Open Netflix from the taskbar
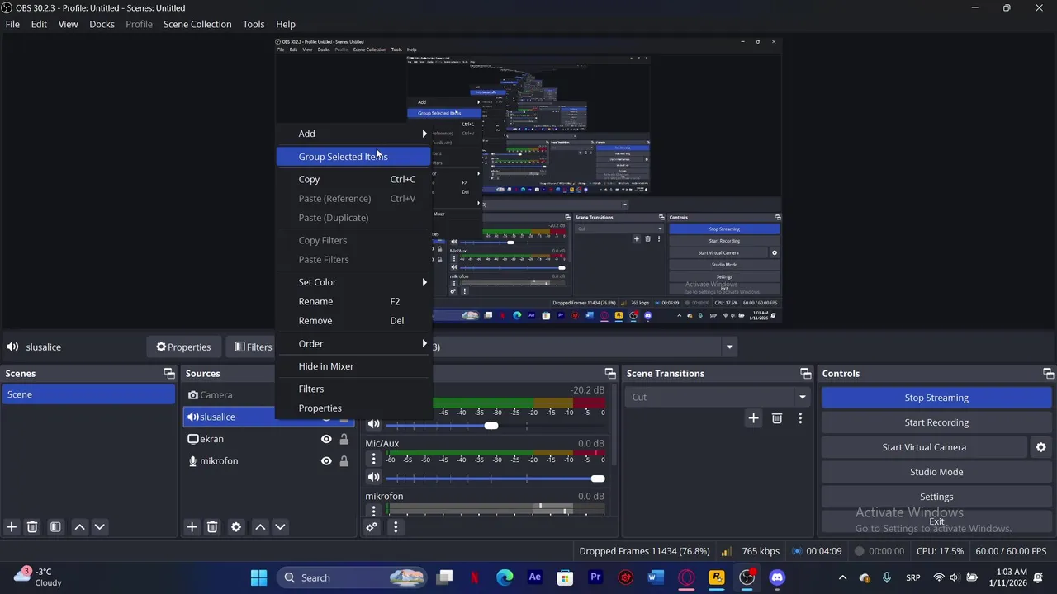 coord(475,577)
